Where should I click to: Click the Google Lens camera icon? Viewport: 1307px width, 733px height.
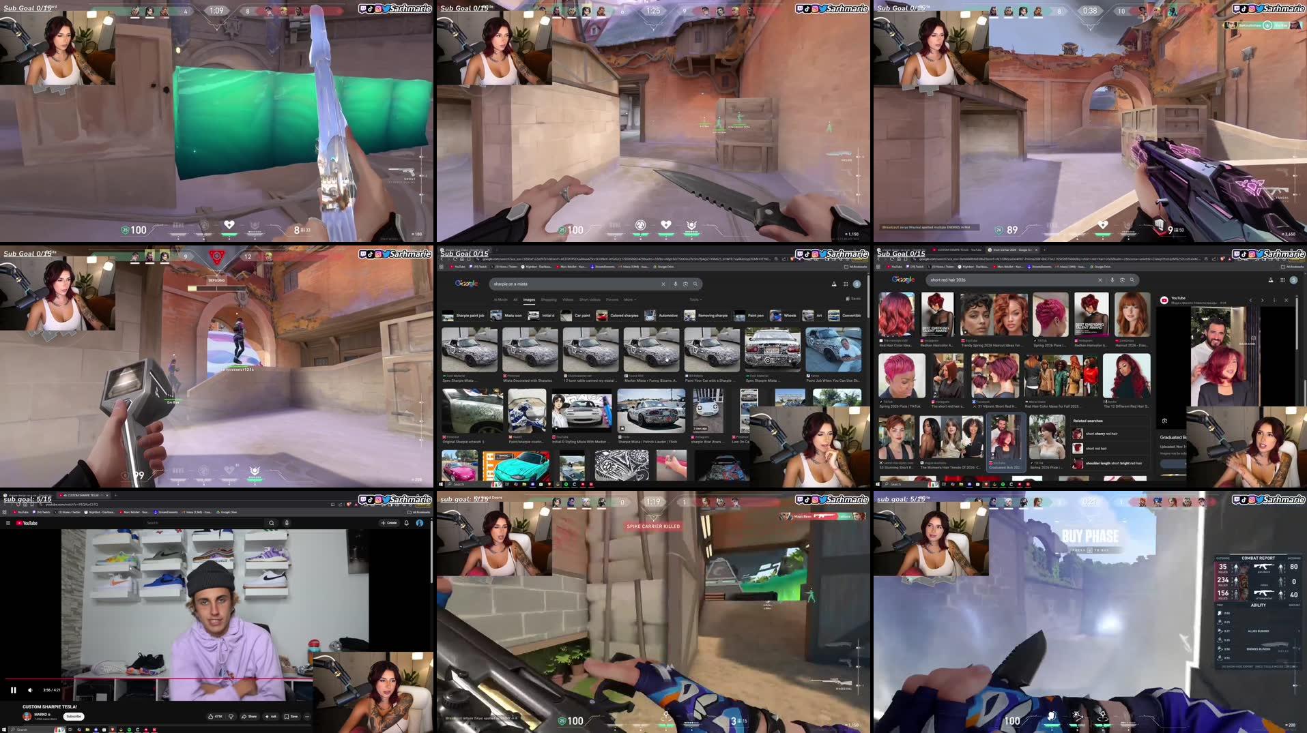click(x=685, y=284)
